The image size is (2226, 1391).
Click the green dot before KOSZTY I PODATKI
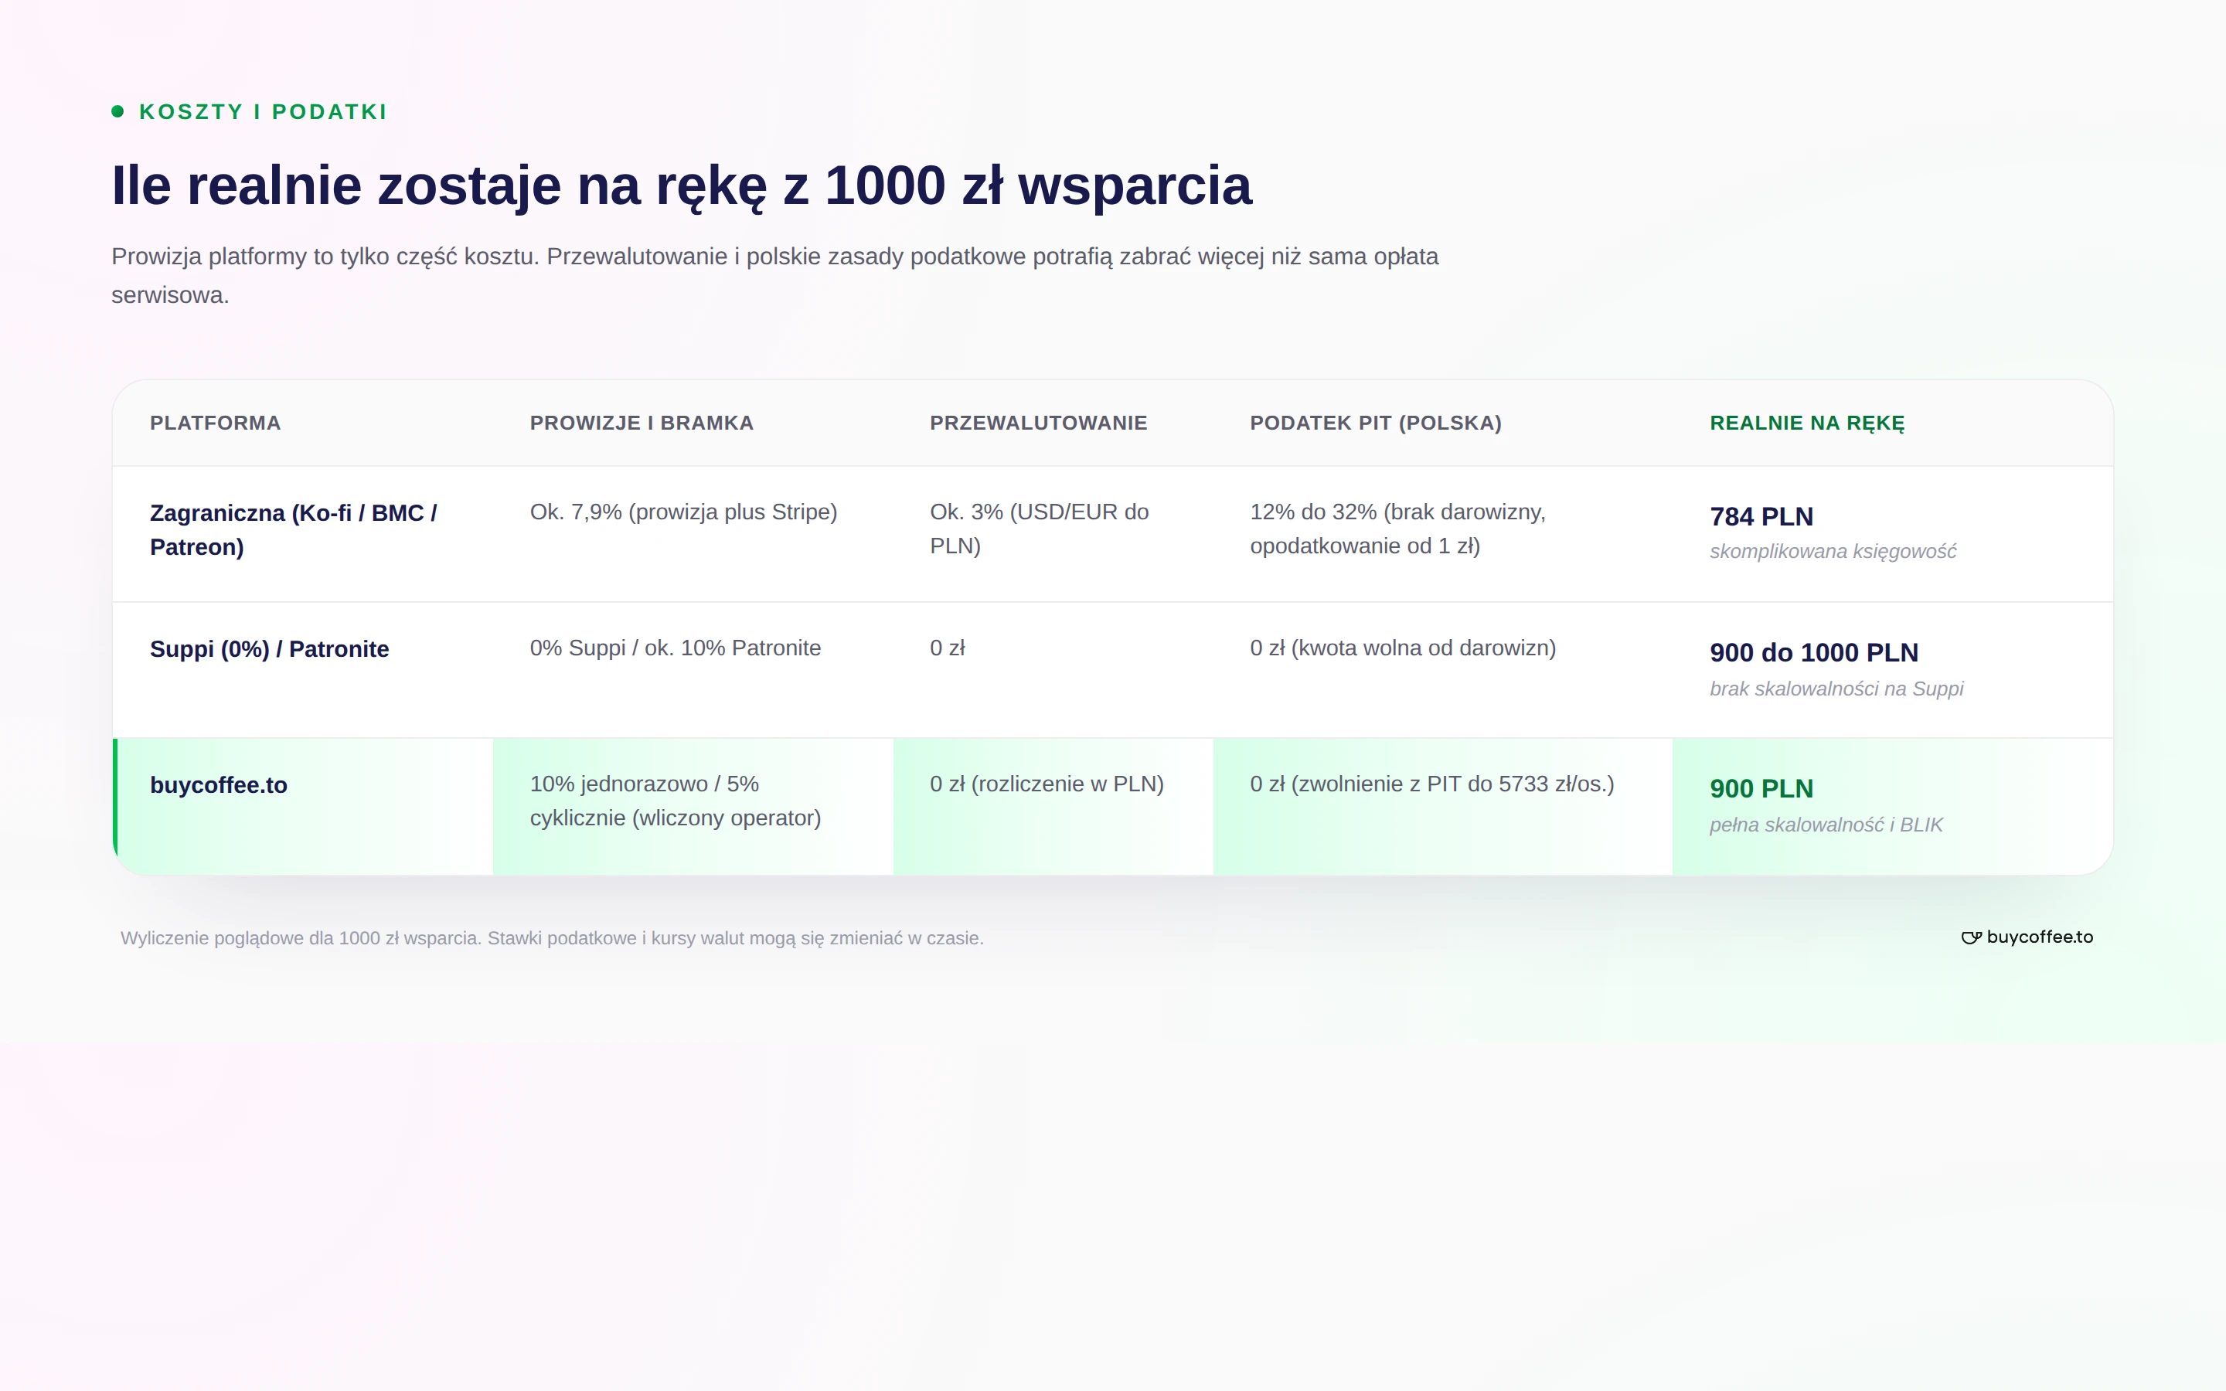(x=117, y=111)
